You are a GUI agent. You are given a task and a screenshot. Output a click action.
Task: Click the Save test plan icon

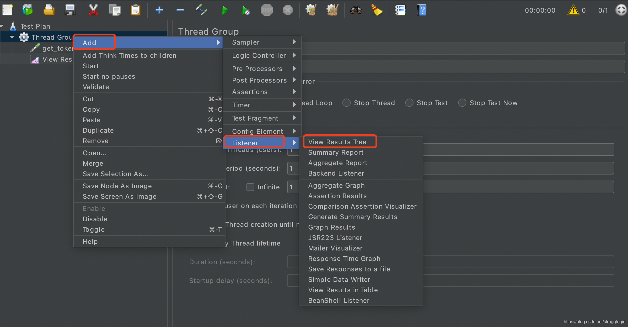click(x=69, y=10)
